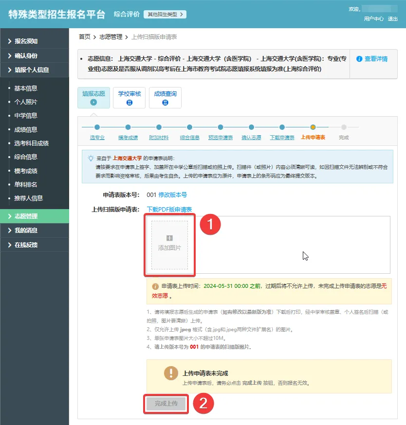Click the 下载PDF版申请表 link
Viewport: 406px width, 425px height.
click(x=169, y=210)
